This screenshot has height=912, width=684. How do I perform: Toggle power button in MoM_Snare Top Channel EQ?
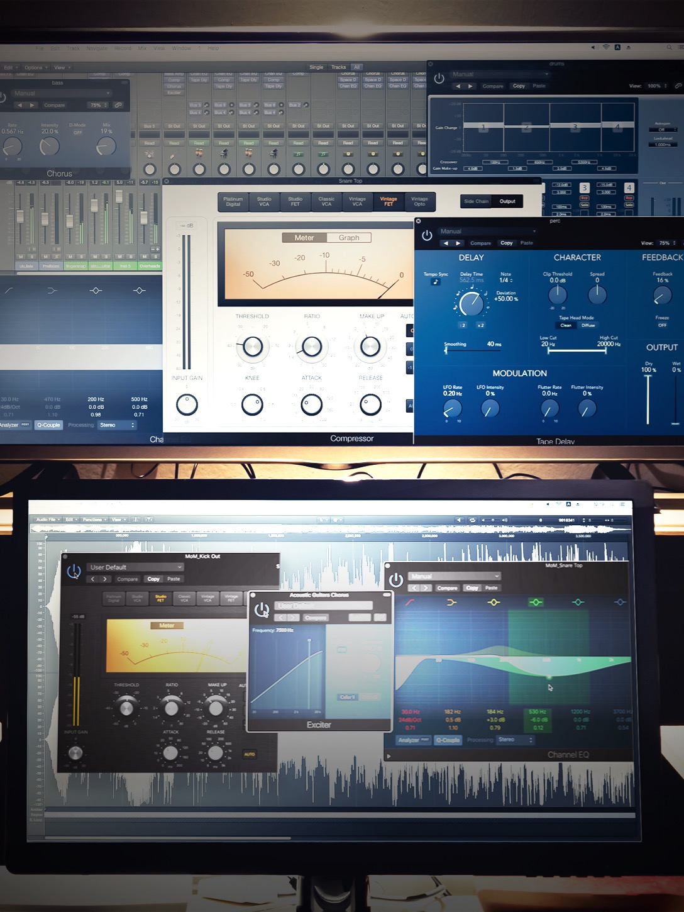pos(396,580)
